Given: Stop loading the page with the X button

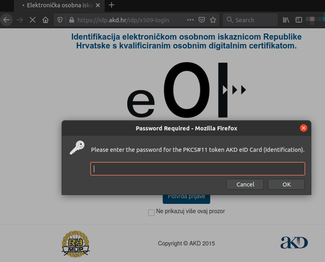Looking at the screenshot, I should coord(33,20).
